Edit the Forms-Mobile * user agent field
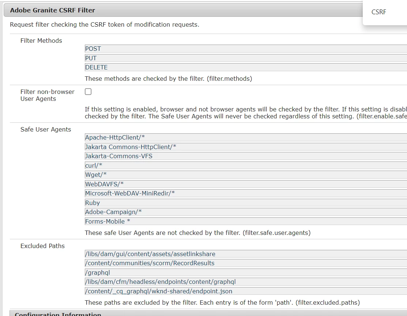407x316 pixels. click(x=246, y=221)
